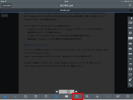Open the share/export menu
The width and height of the screenshot is (133, 100).
coord(118,97)
